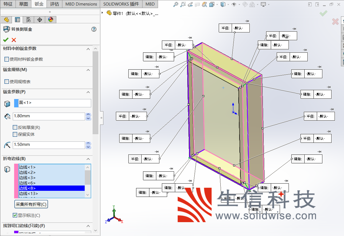Click the bend edges selection icon

click(7, 169)
